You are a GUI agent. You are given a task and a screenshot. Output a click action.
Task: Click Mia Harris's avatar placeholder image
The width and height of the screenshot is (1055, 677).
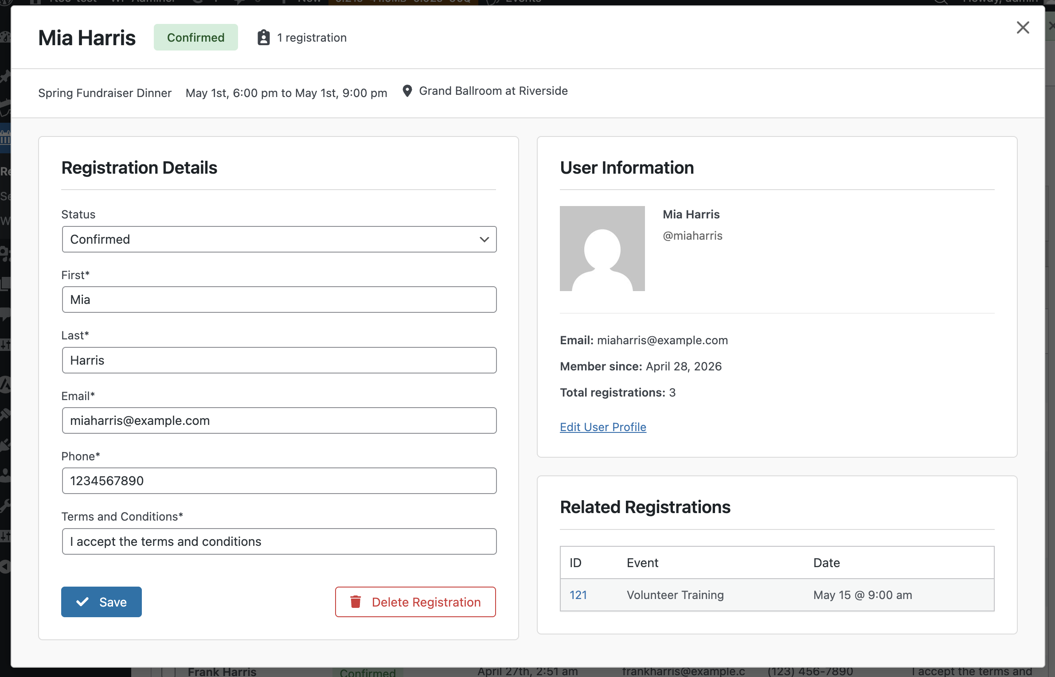pyautogui.click(x=602, y=248)
